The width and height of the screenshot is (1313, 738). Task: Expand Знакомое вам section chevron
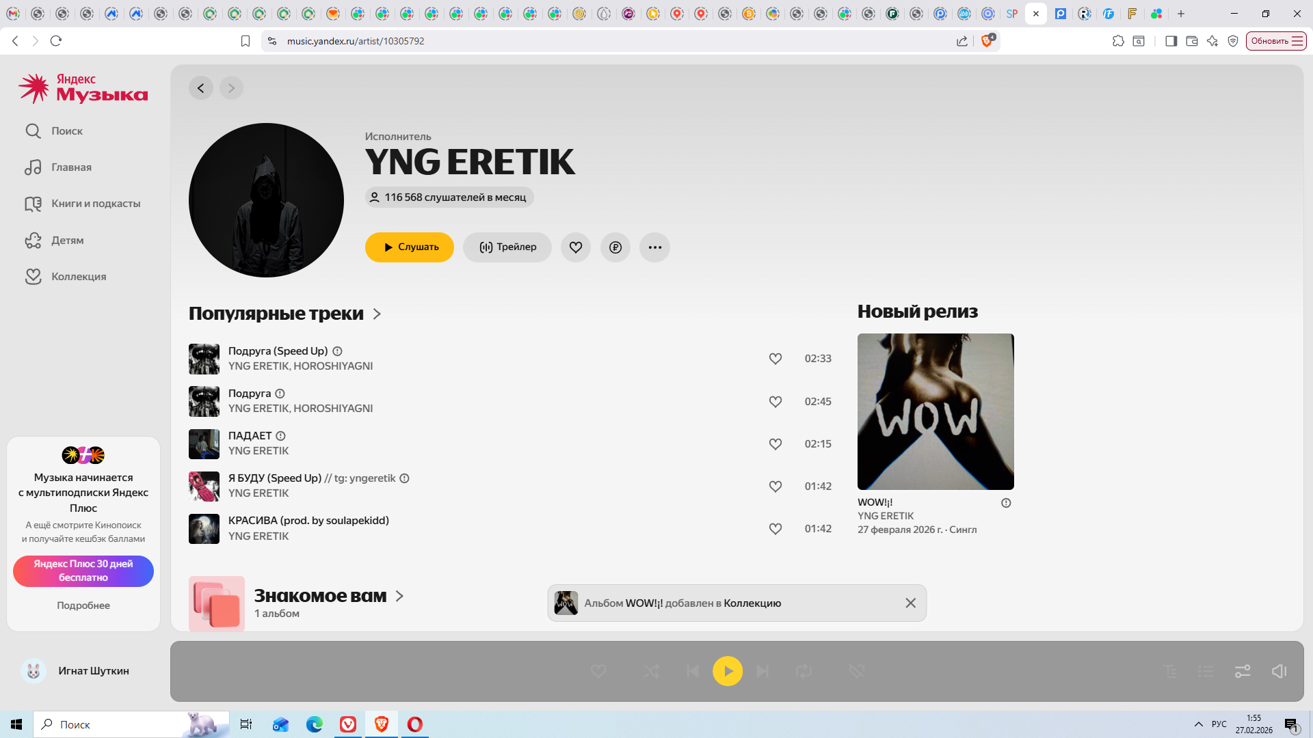[x=399, y=596]
